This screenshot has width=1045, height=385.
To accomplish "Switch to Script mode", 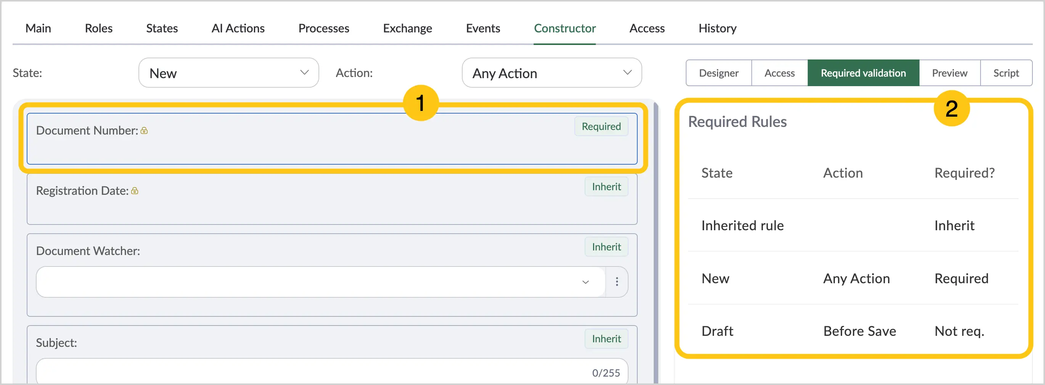I will click(1006, 73).
